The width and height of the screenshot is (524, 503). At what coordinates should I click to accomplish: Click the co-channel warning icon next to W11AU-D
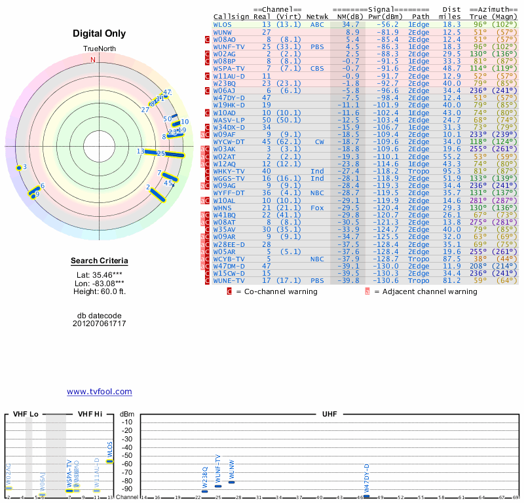(208, 76)
